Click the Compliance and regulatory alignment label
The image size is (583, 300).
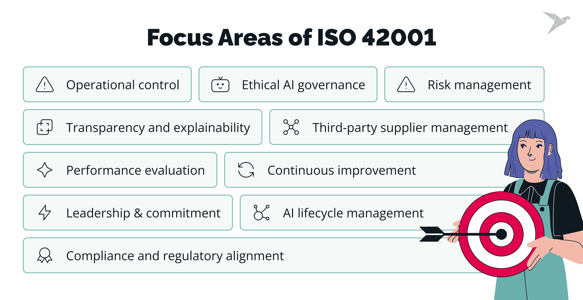pyautogui.click(x=175, y=256)
